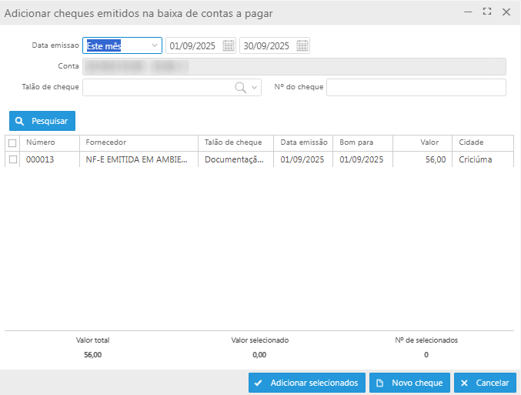The image size is (521, 395).
Task: Click the Data emissão column header
Action: point(304,142)
